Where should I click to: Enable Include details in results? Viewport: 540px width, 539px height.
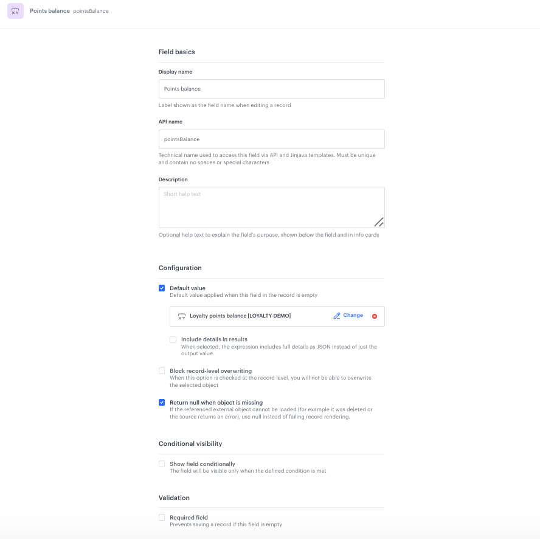(x=173, y=339)
